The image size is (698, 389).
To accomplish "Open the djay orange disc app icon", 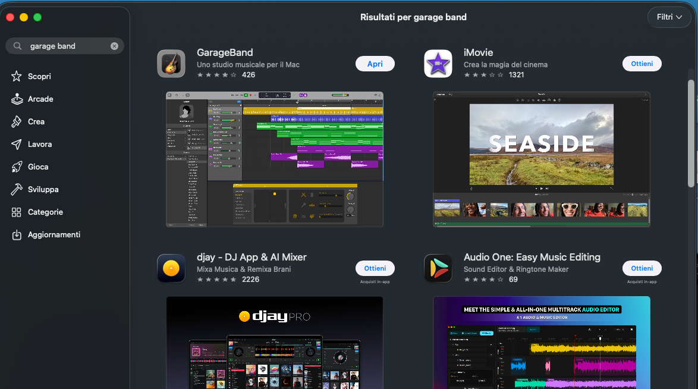I will tap(171, 268).
